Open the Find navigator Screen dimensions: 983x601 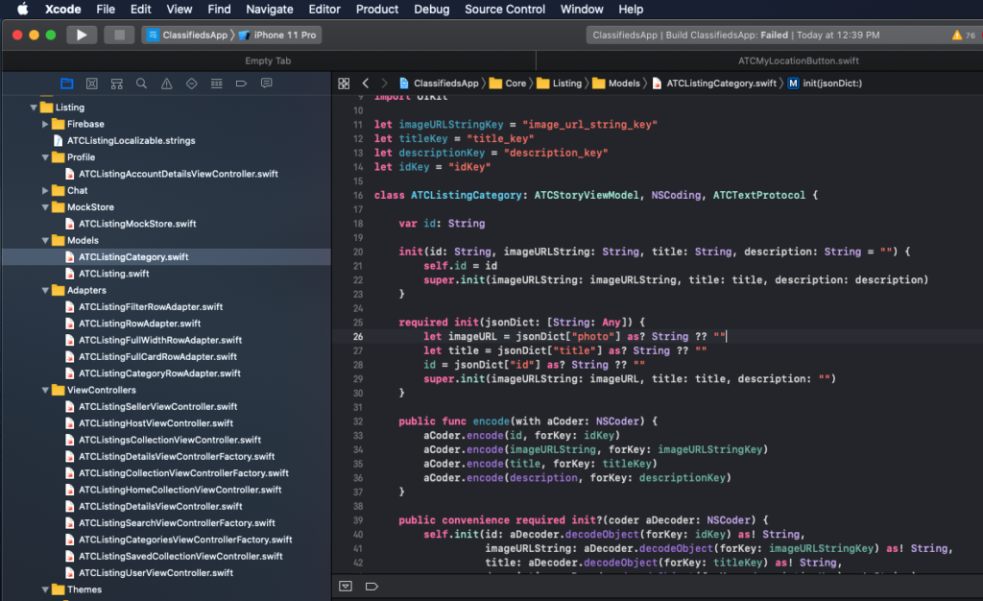[142, 84]
